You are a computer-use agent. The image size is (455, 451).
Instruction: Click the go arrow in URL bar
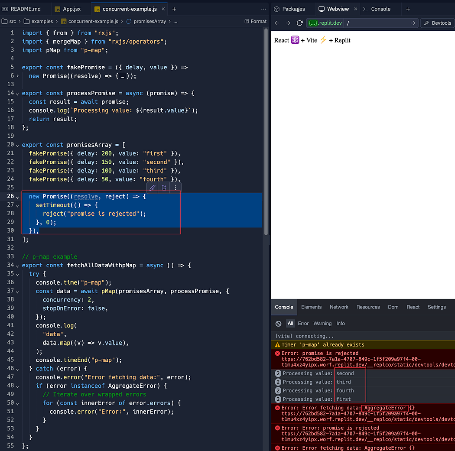(413, 23)
